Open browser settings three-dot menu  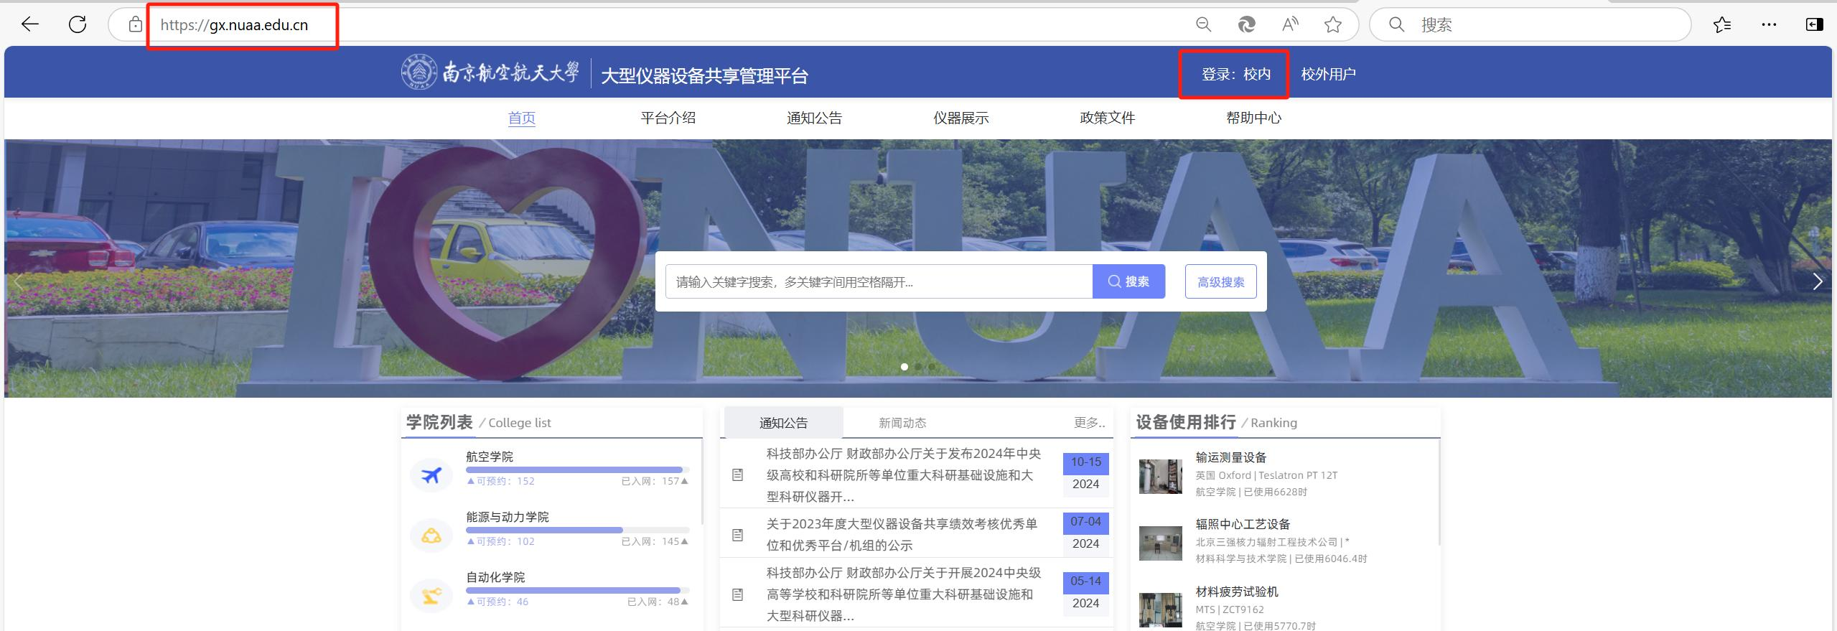(1769, 25)
